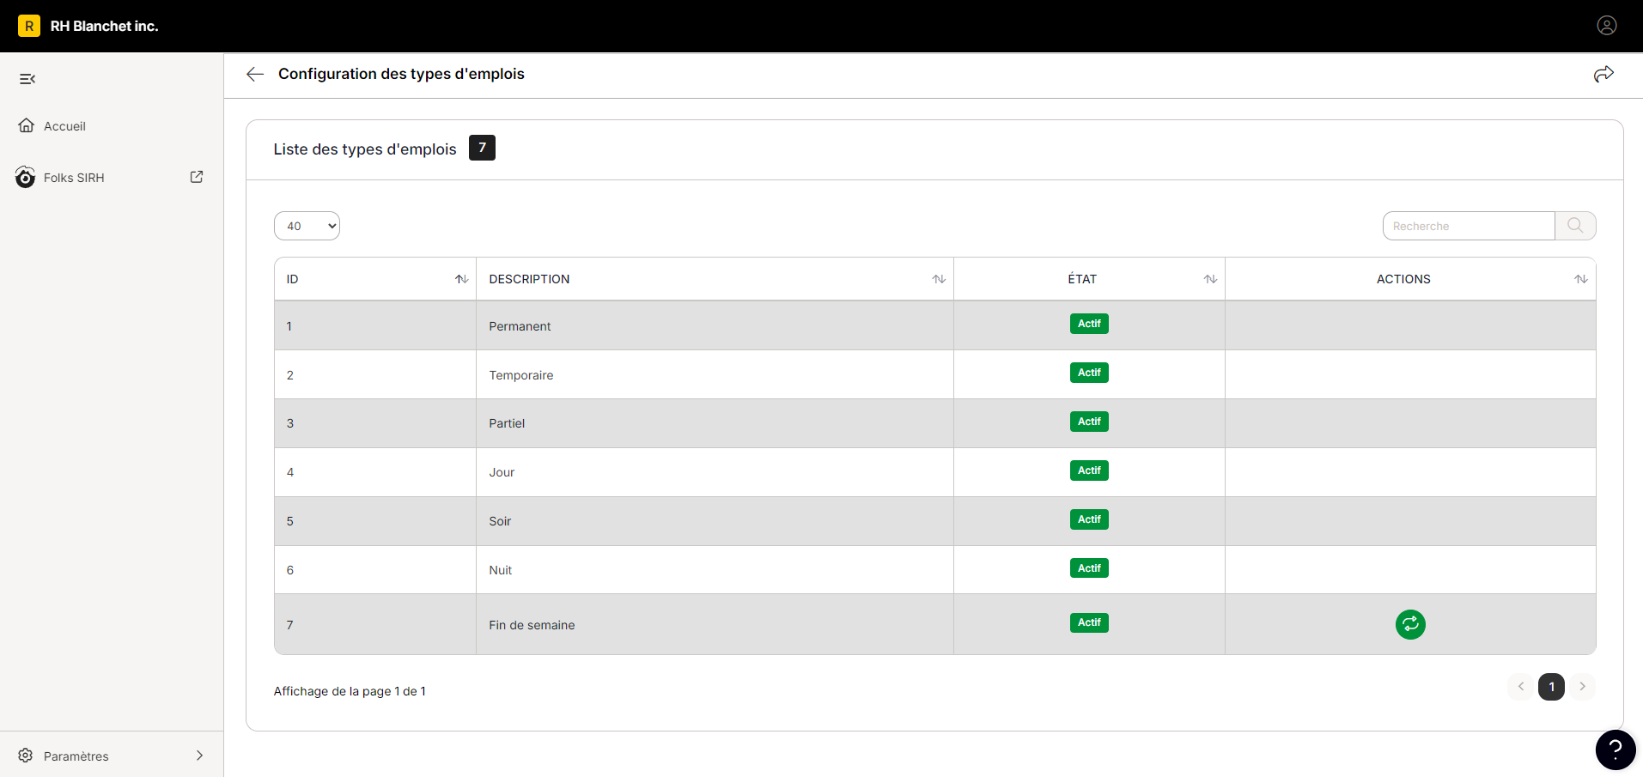Click the search magnifier button
Image resolution: width=1643 pixels, height=777 pixels.
(1575, 226)
